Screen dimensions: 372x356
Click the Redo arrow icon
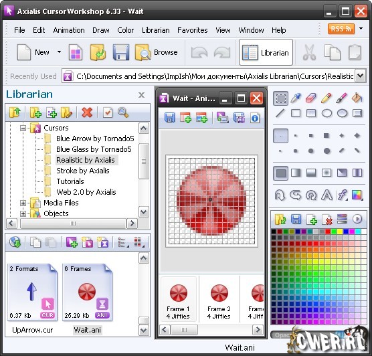point(222,52)
